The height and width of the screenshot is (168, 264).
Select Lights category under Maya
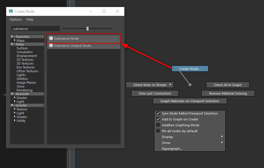pos(21,75)
